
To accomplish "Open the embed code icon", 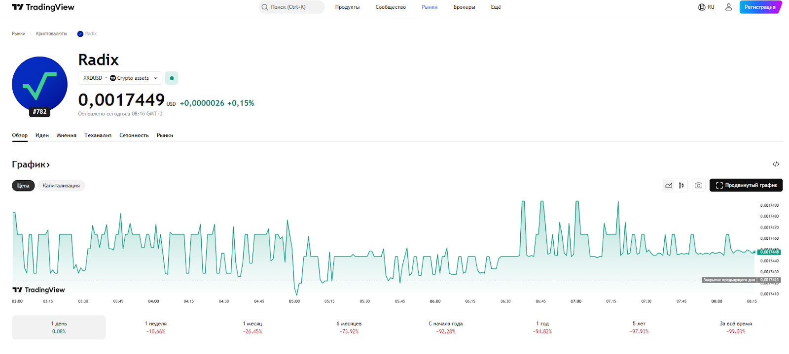I will 776,164.
